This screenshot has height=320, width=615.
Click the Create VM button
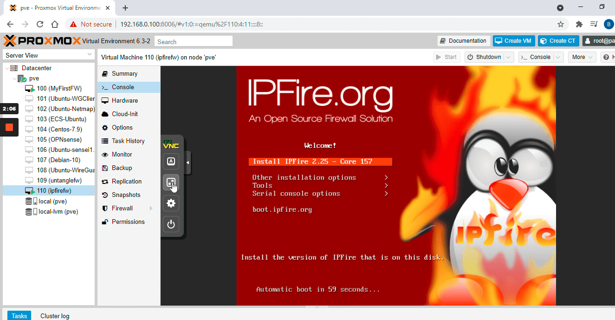513,40
